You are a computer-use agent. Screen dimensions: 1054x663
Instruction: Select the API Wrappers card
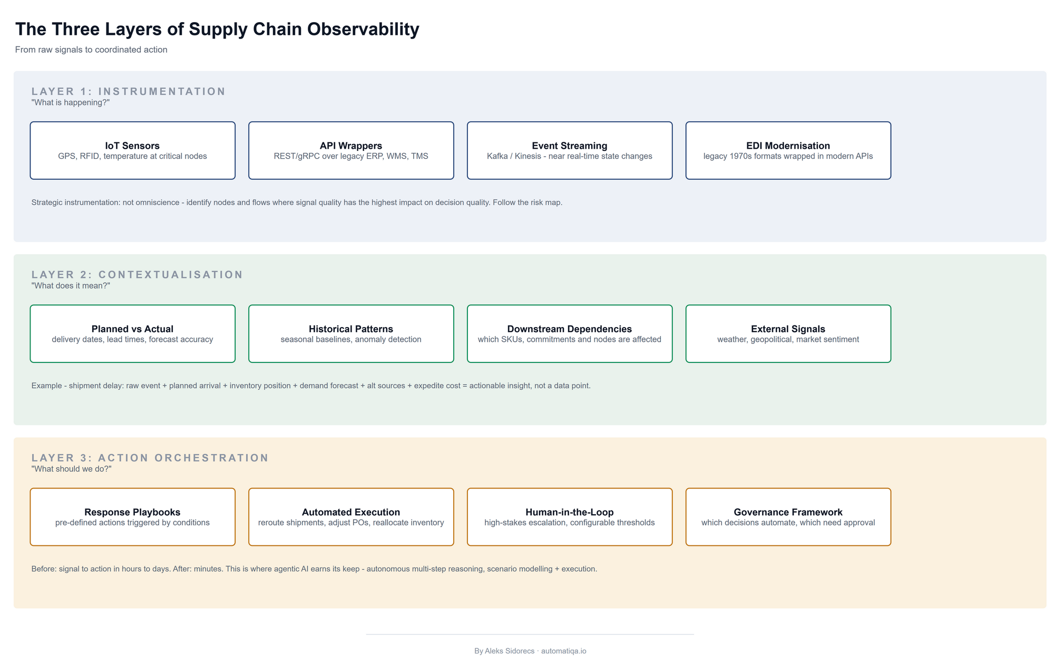click(x=351, y=150)
